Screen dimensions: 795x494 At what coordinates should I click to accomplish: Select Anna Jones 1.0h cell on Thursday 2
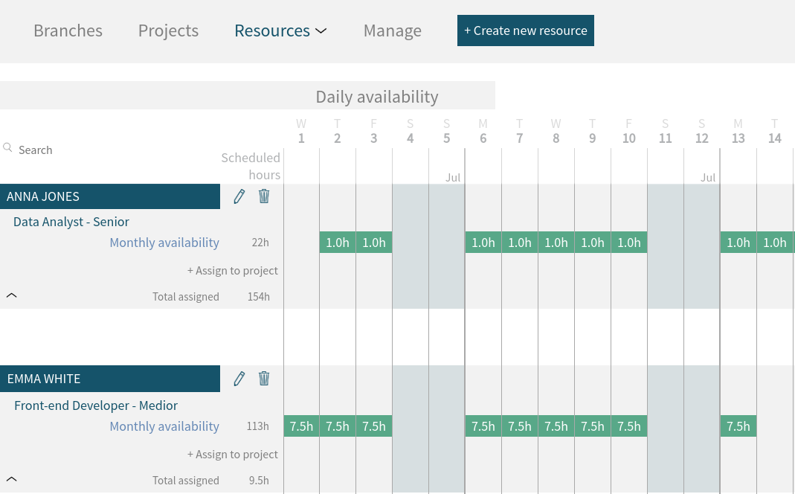pos(338,243)
